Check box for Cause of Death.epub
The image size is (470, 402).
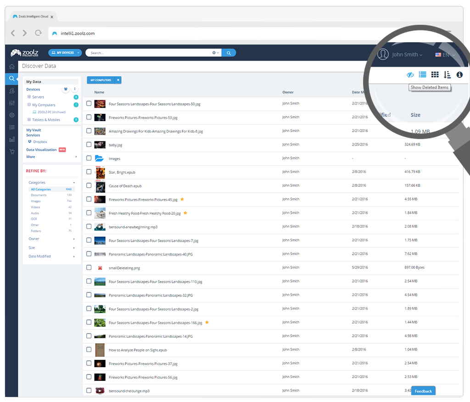coord(89,185)
